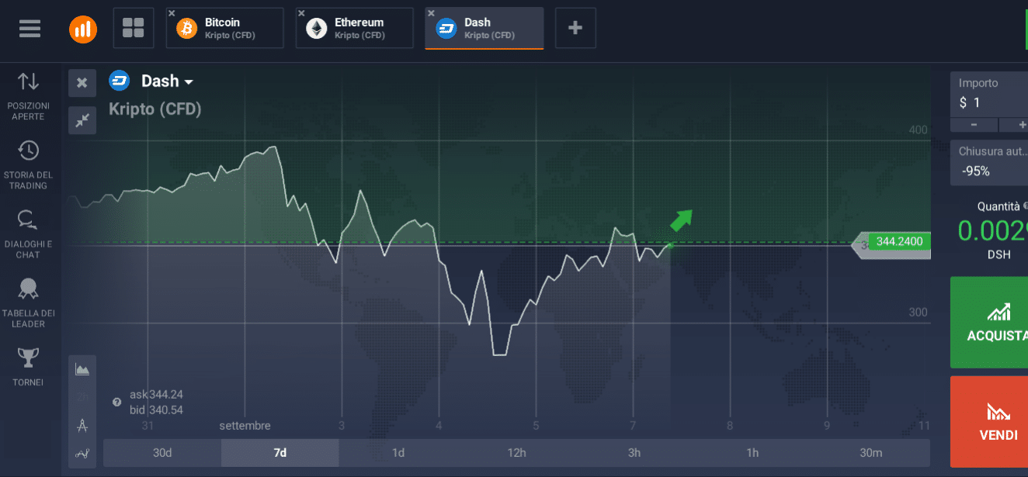Click the Importo amount field
The width and height of the screenshot is (1028, 477).
click(x=989, y=94)
